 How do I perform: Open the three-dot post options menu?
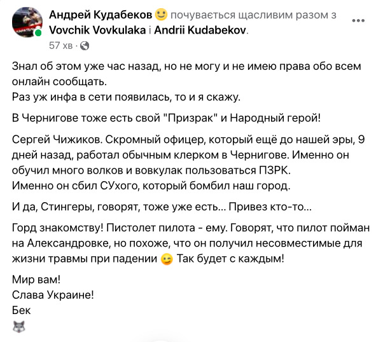[x=362, y=21]
